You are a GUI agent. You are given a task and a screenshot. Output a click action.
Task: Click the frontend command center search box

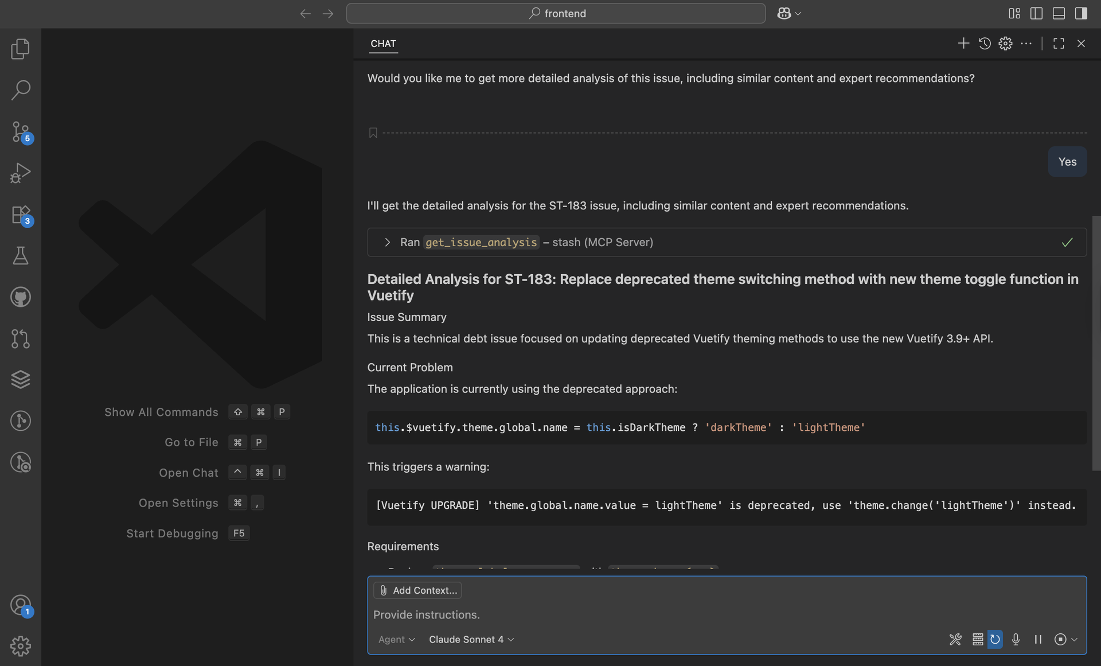556,13
